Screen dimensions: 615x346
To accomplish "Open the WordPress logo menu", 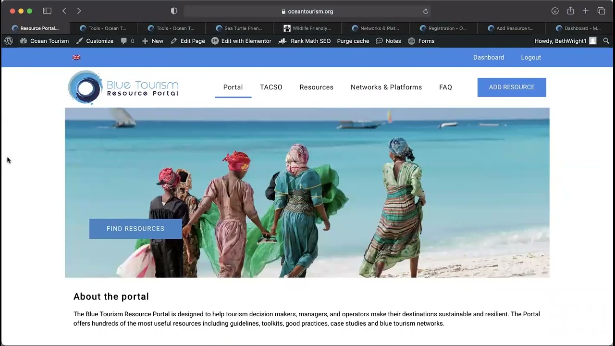I will point(9,41).
